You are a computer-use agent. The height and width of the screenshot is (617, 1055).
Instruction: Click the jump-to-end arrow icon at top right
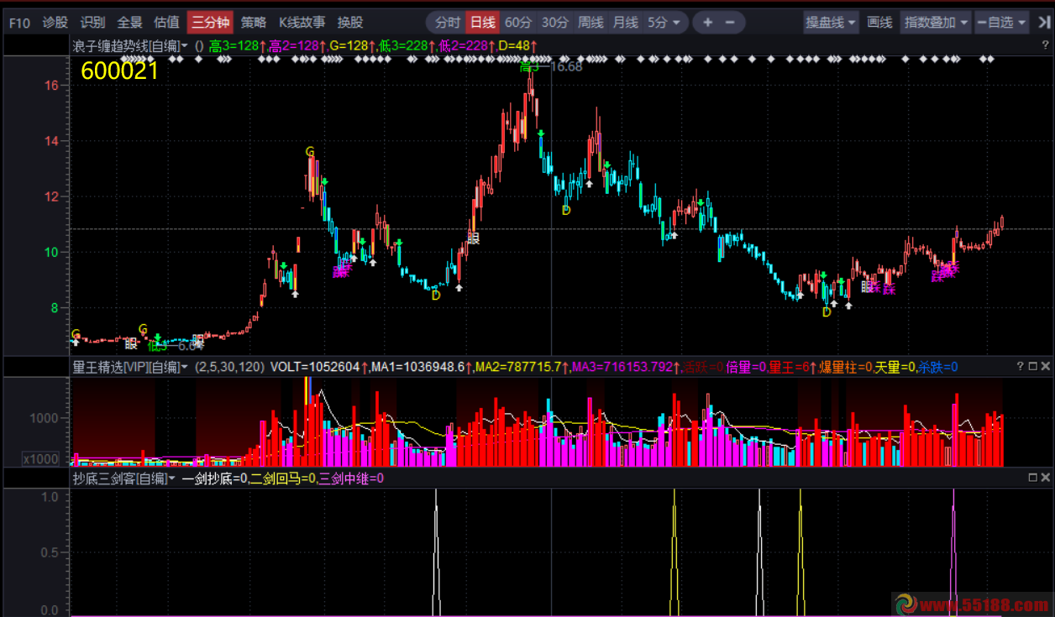pyautogui.click(x=1042, y=23)
